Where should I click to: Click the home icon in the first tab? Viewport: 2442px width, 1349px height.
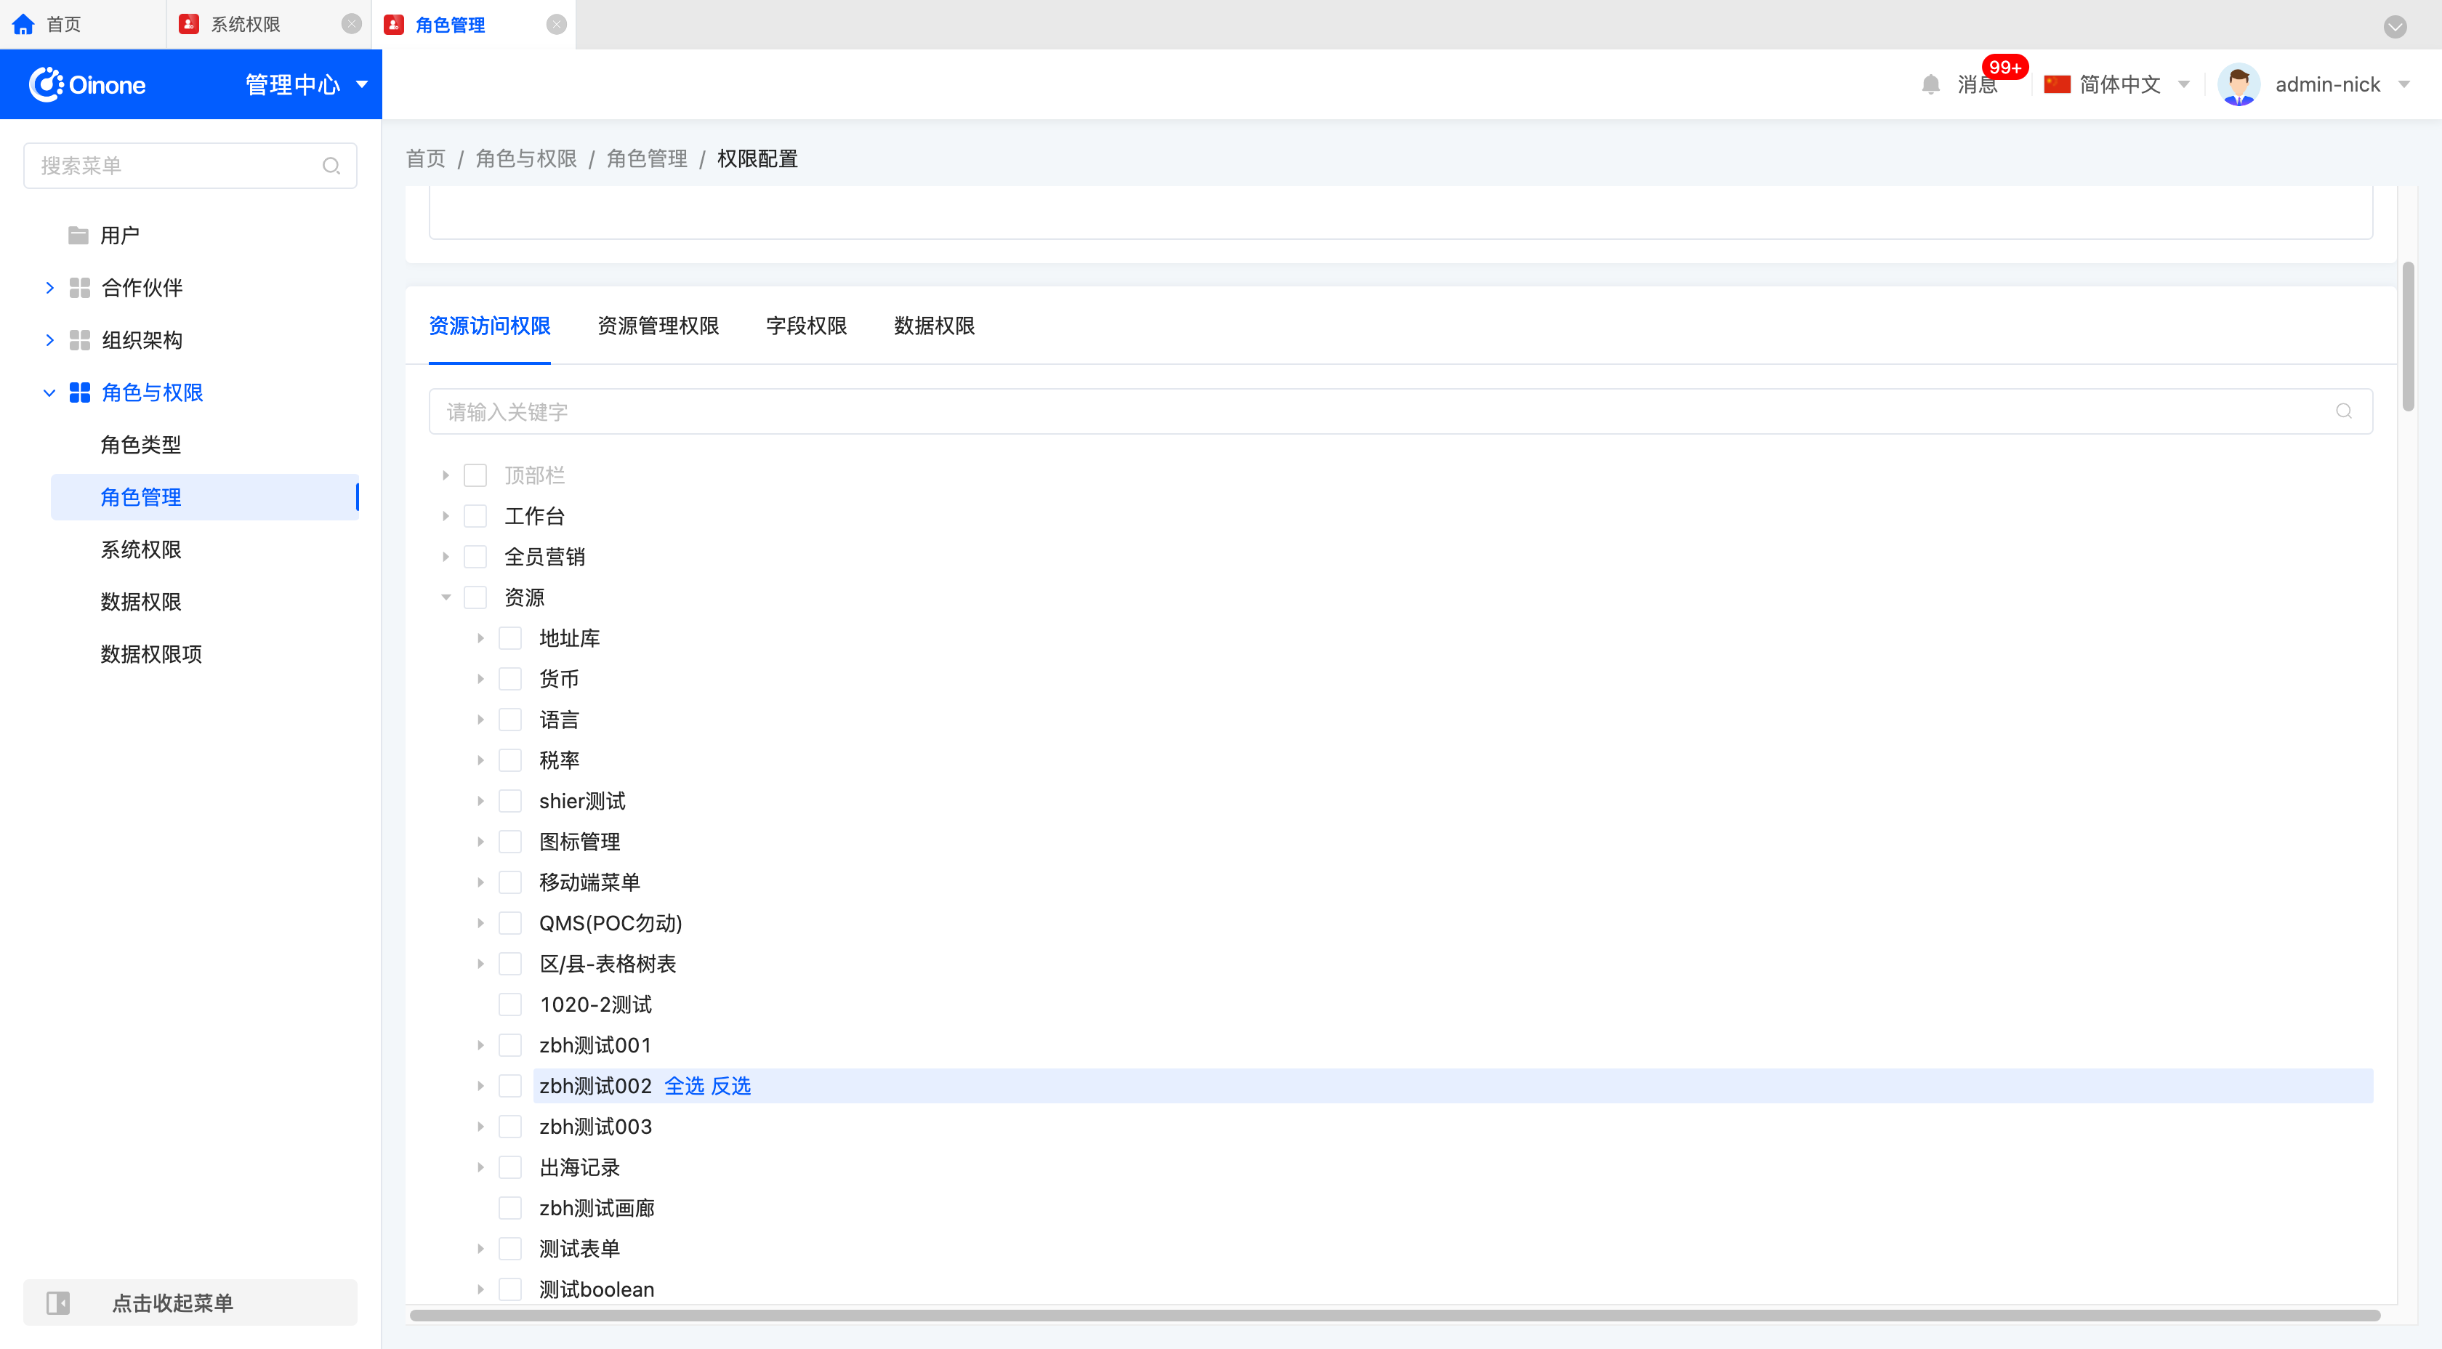[x=24, y=25]
